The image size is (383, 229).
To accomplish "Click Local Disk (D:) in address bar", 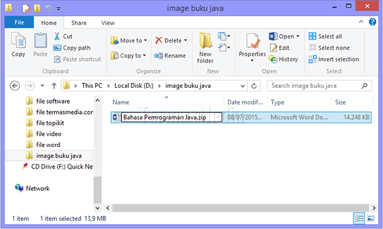I will click(134, 86).
